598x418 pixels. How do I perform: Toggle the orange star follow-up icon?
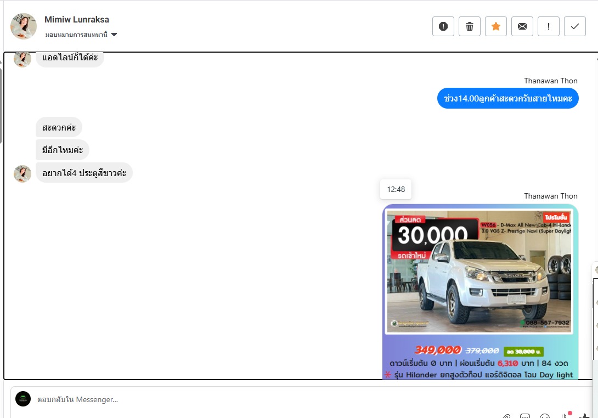[496, 26]
